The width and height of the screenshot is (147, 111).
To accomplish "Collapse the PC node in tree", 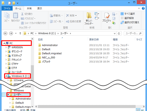I will tap(4, 43).
